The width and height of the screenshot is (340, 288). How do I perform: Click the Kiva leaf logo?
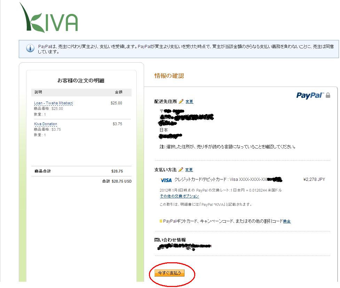[49, 18]
